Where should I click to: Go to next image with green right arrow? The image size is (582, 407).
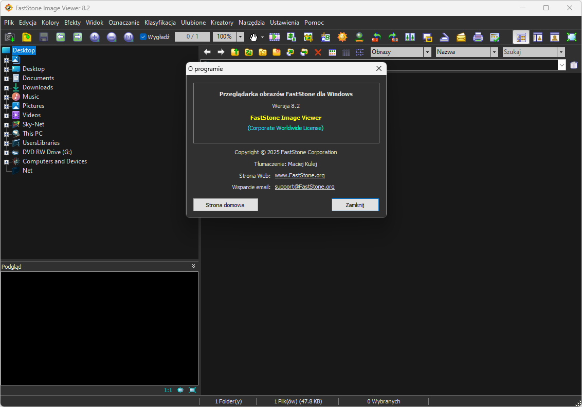[78, 36]
